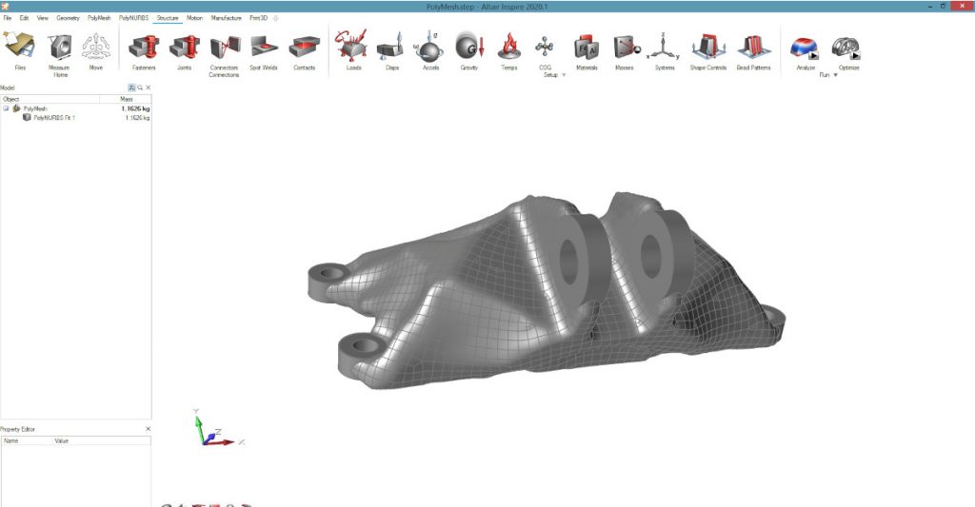Open the Fasteners tool
Viewport: 975px width, 507px height.
pyautogui.click(x=143, y=48)
